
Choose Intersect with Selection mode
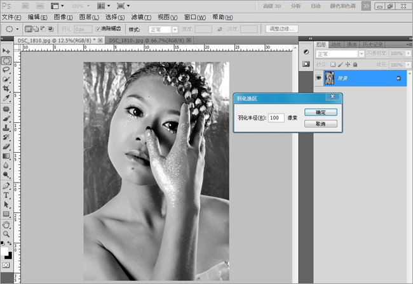(x=50, y=29)
